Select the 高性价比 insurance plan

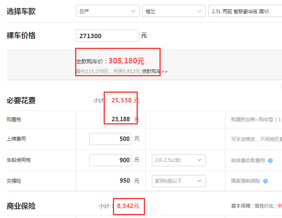coord(264,206)
